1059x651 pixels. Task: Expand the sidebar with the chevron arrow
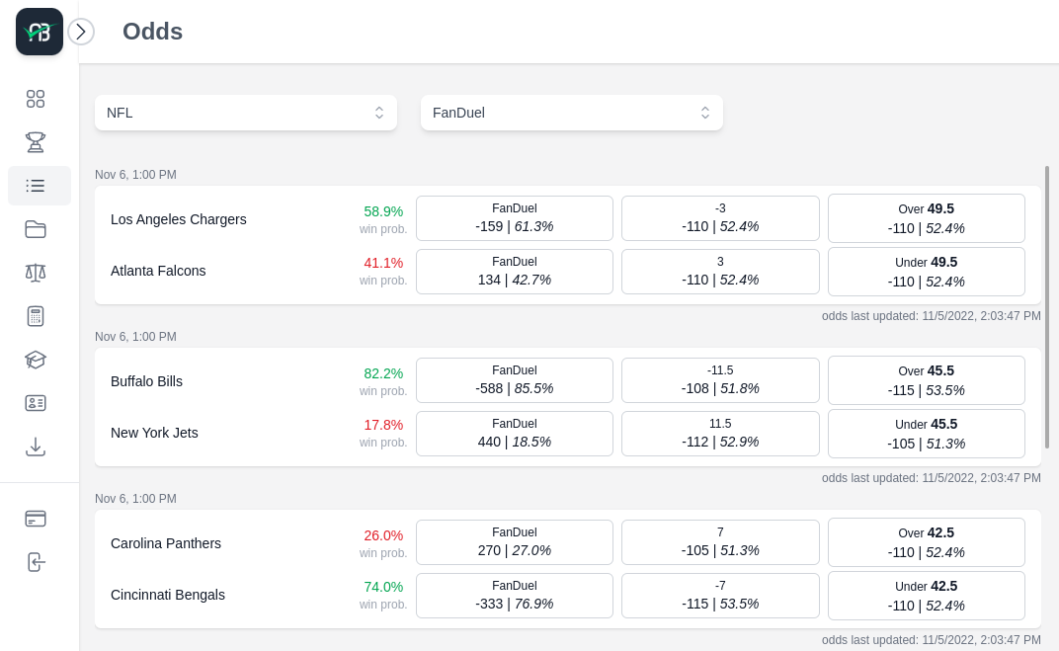tap(81, 32)
